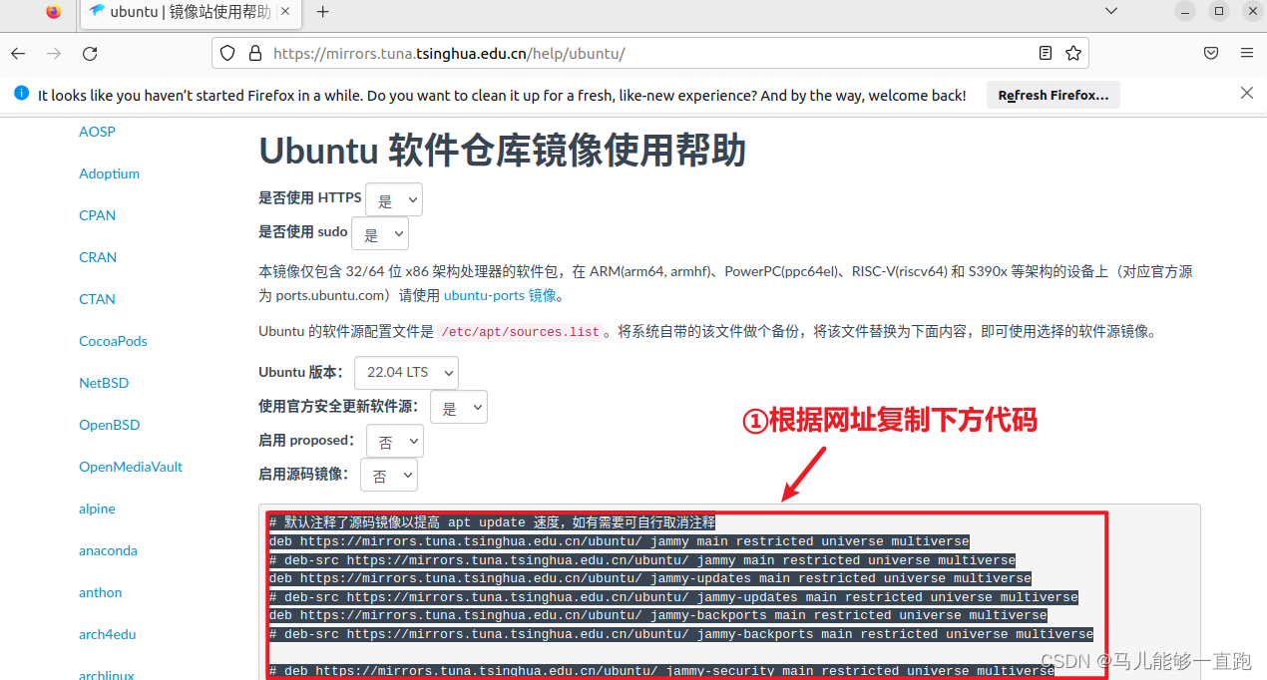
Task: Go back to the previous page
Action: (18, 53)
